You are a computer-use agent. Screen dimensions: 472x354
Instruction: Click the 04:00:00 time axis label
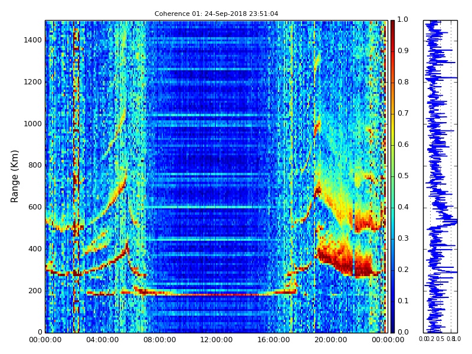click(102, 340)
